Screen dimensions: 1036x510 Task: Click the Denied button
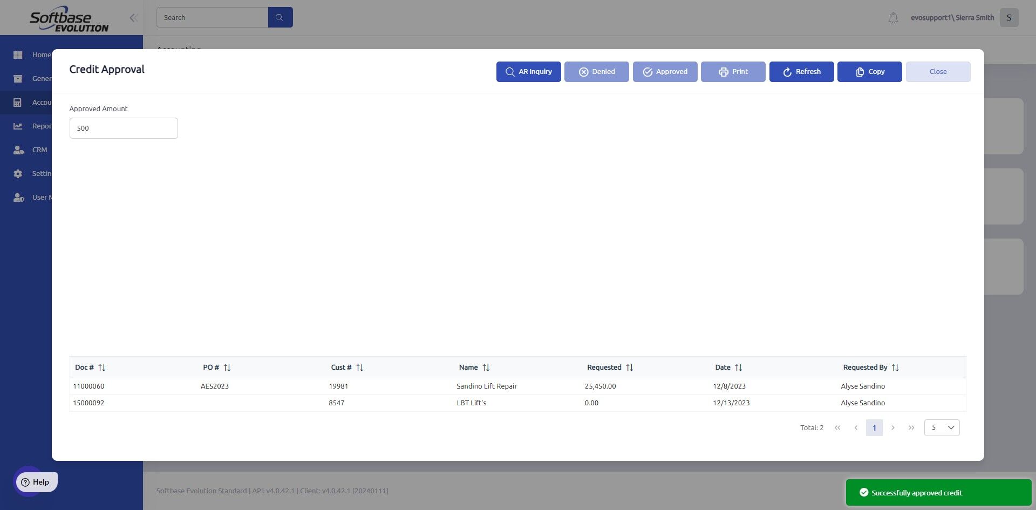[x=597, y=72]
